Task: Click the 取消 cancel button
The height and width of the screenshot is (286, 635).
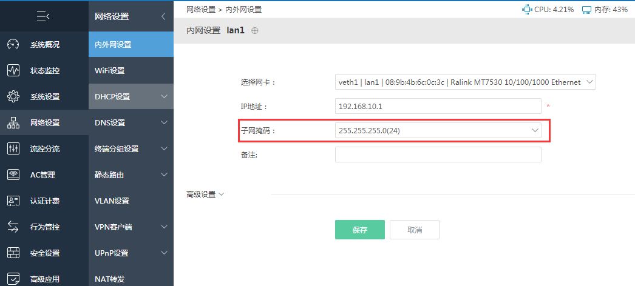Action: pyautogui.click(x=414, y=230)
